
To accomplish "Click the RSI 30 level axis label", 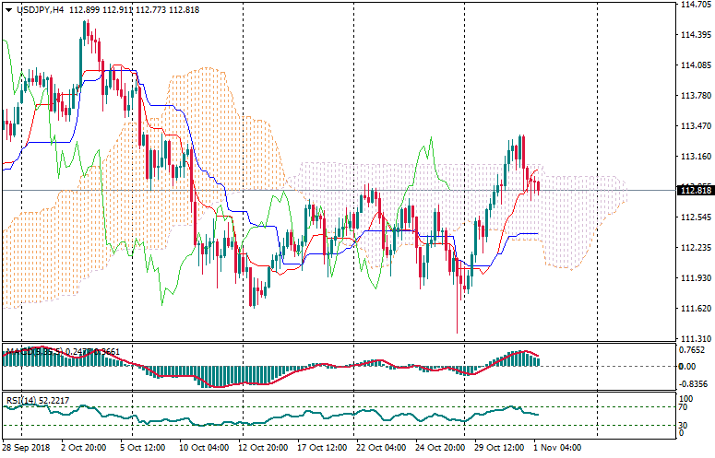I will pyautogui.click(x=684, y=425).
